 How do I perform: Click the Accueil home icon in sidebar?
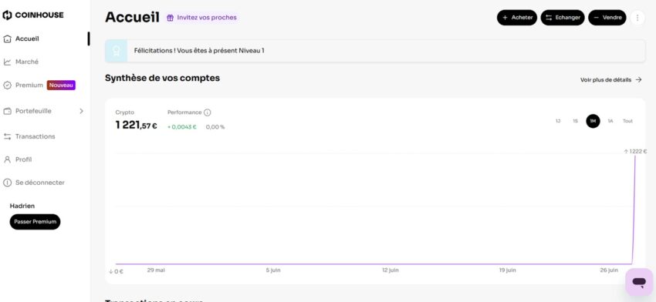(7, 39)
